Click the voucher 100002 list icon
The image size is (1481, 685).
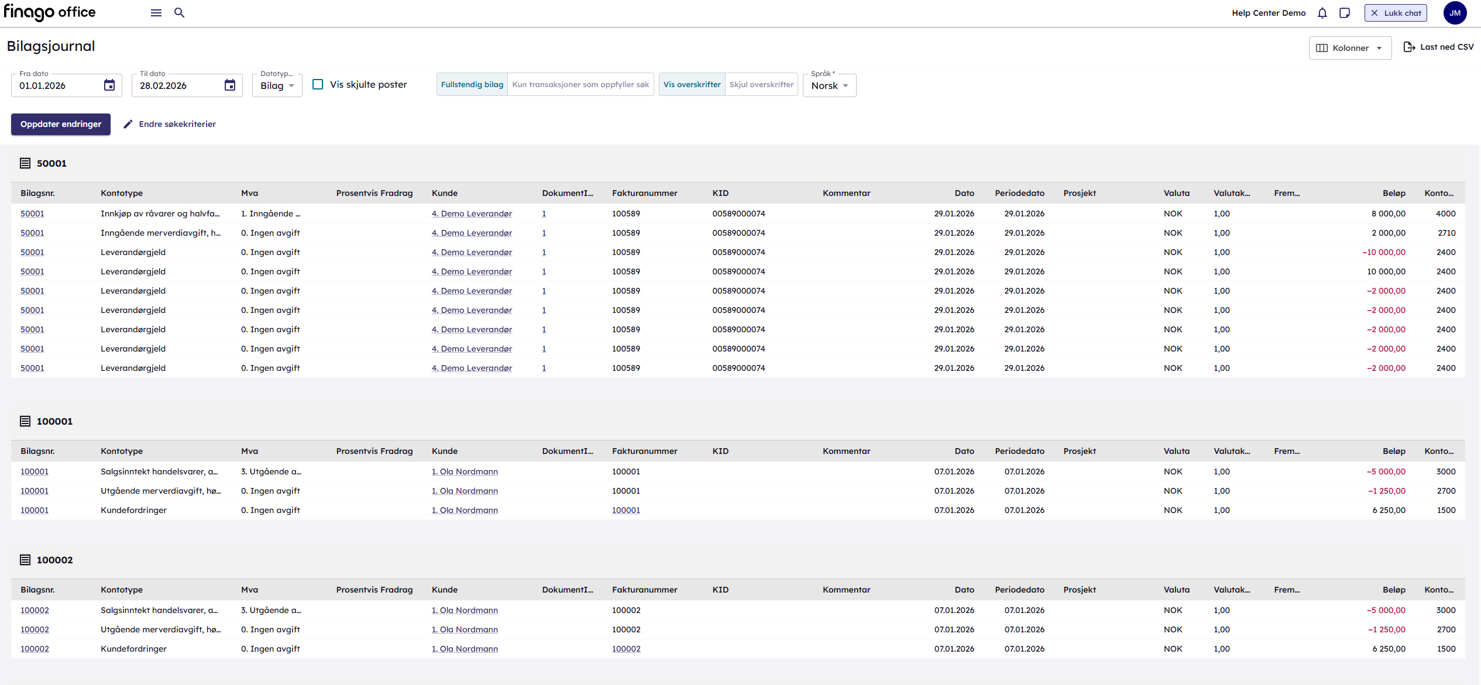click(x=25, y=560)
